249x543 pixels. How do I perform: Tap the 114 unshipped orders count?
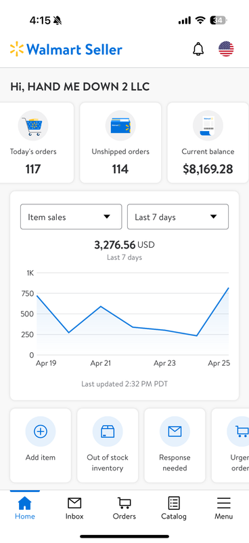point(120,169)
